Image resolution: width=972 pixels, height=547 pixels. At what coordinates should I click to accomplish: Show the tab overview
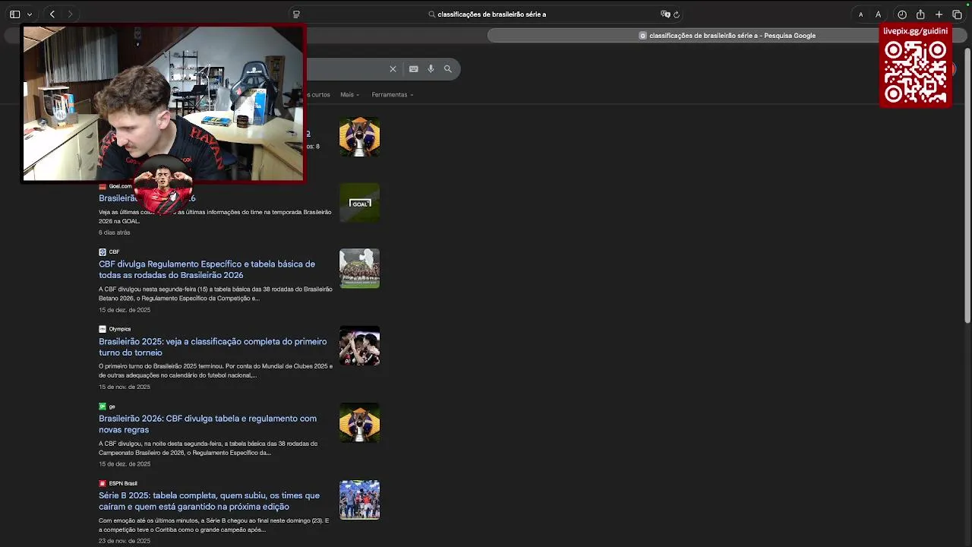click(x=958, y=14)
